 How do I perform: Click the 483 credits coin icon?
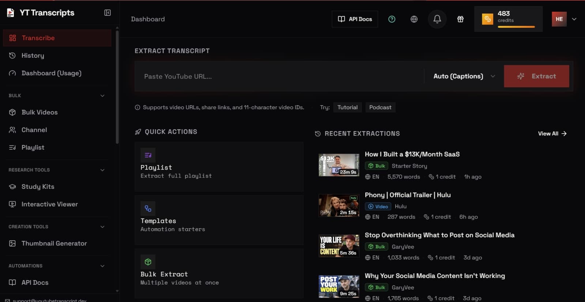487,19
